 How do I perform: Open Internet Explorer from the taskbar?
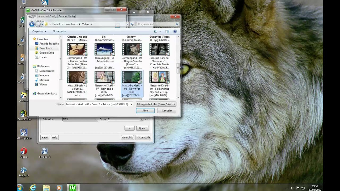[x=33, y=188]
